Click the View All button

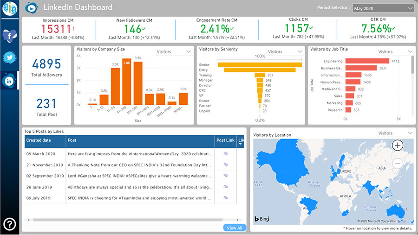point(235,228)
